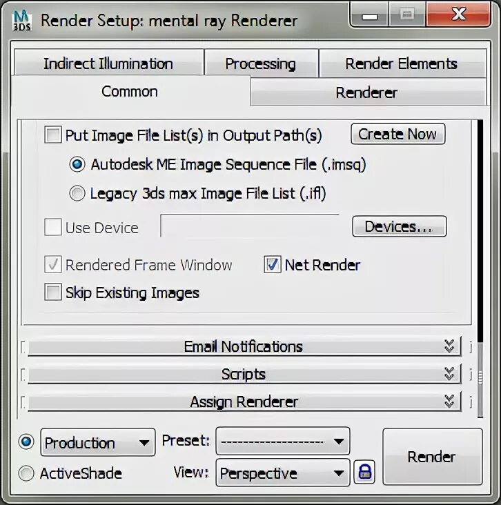Open the Production render mode dropdown

[98, 442]
